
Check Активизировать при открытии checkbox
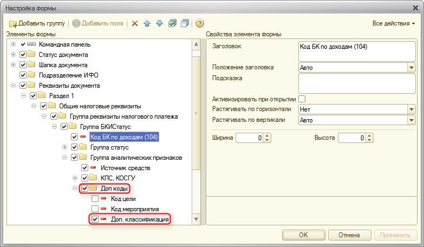click(302, 99)
